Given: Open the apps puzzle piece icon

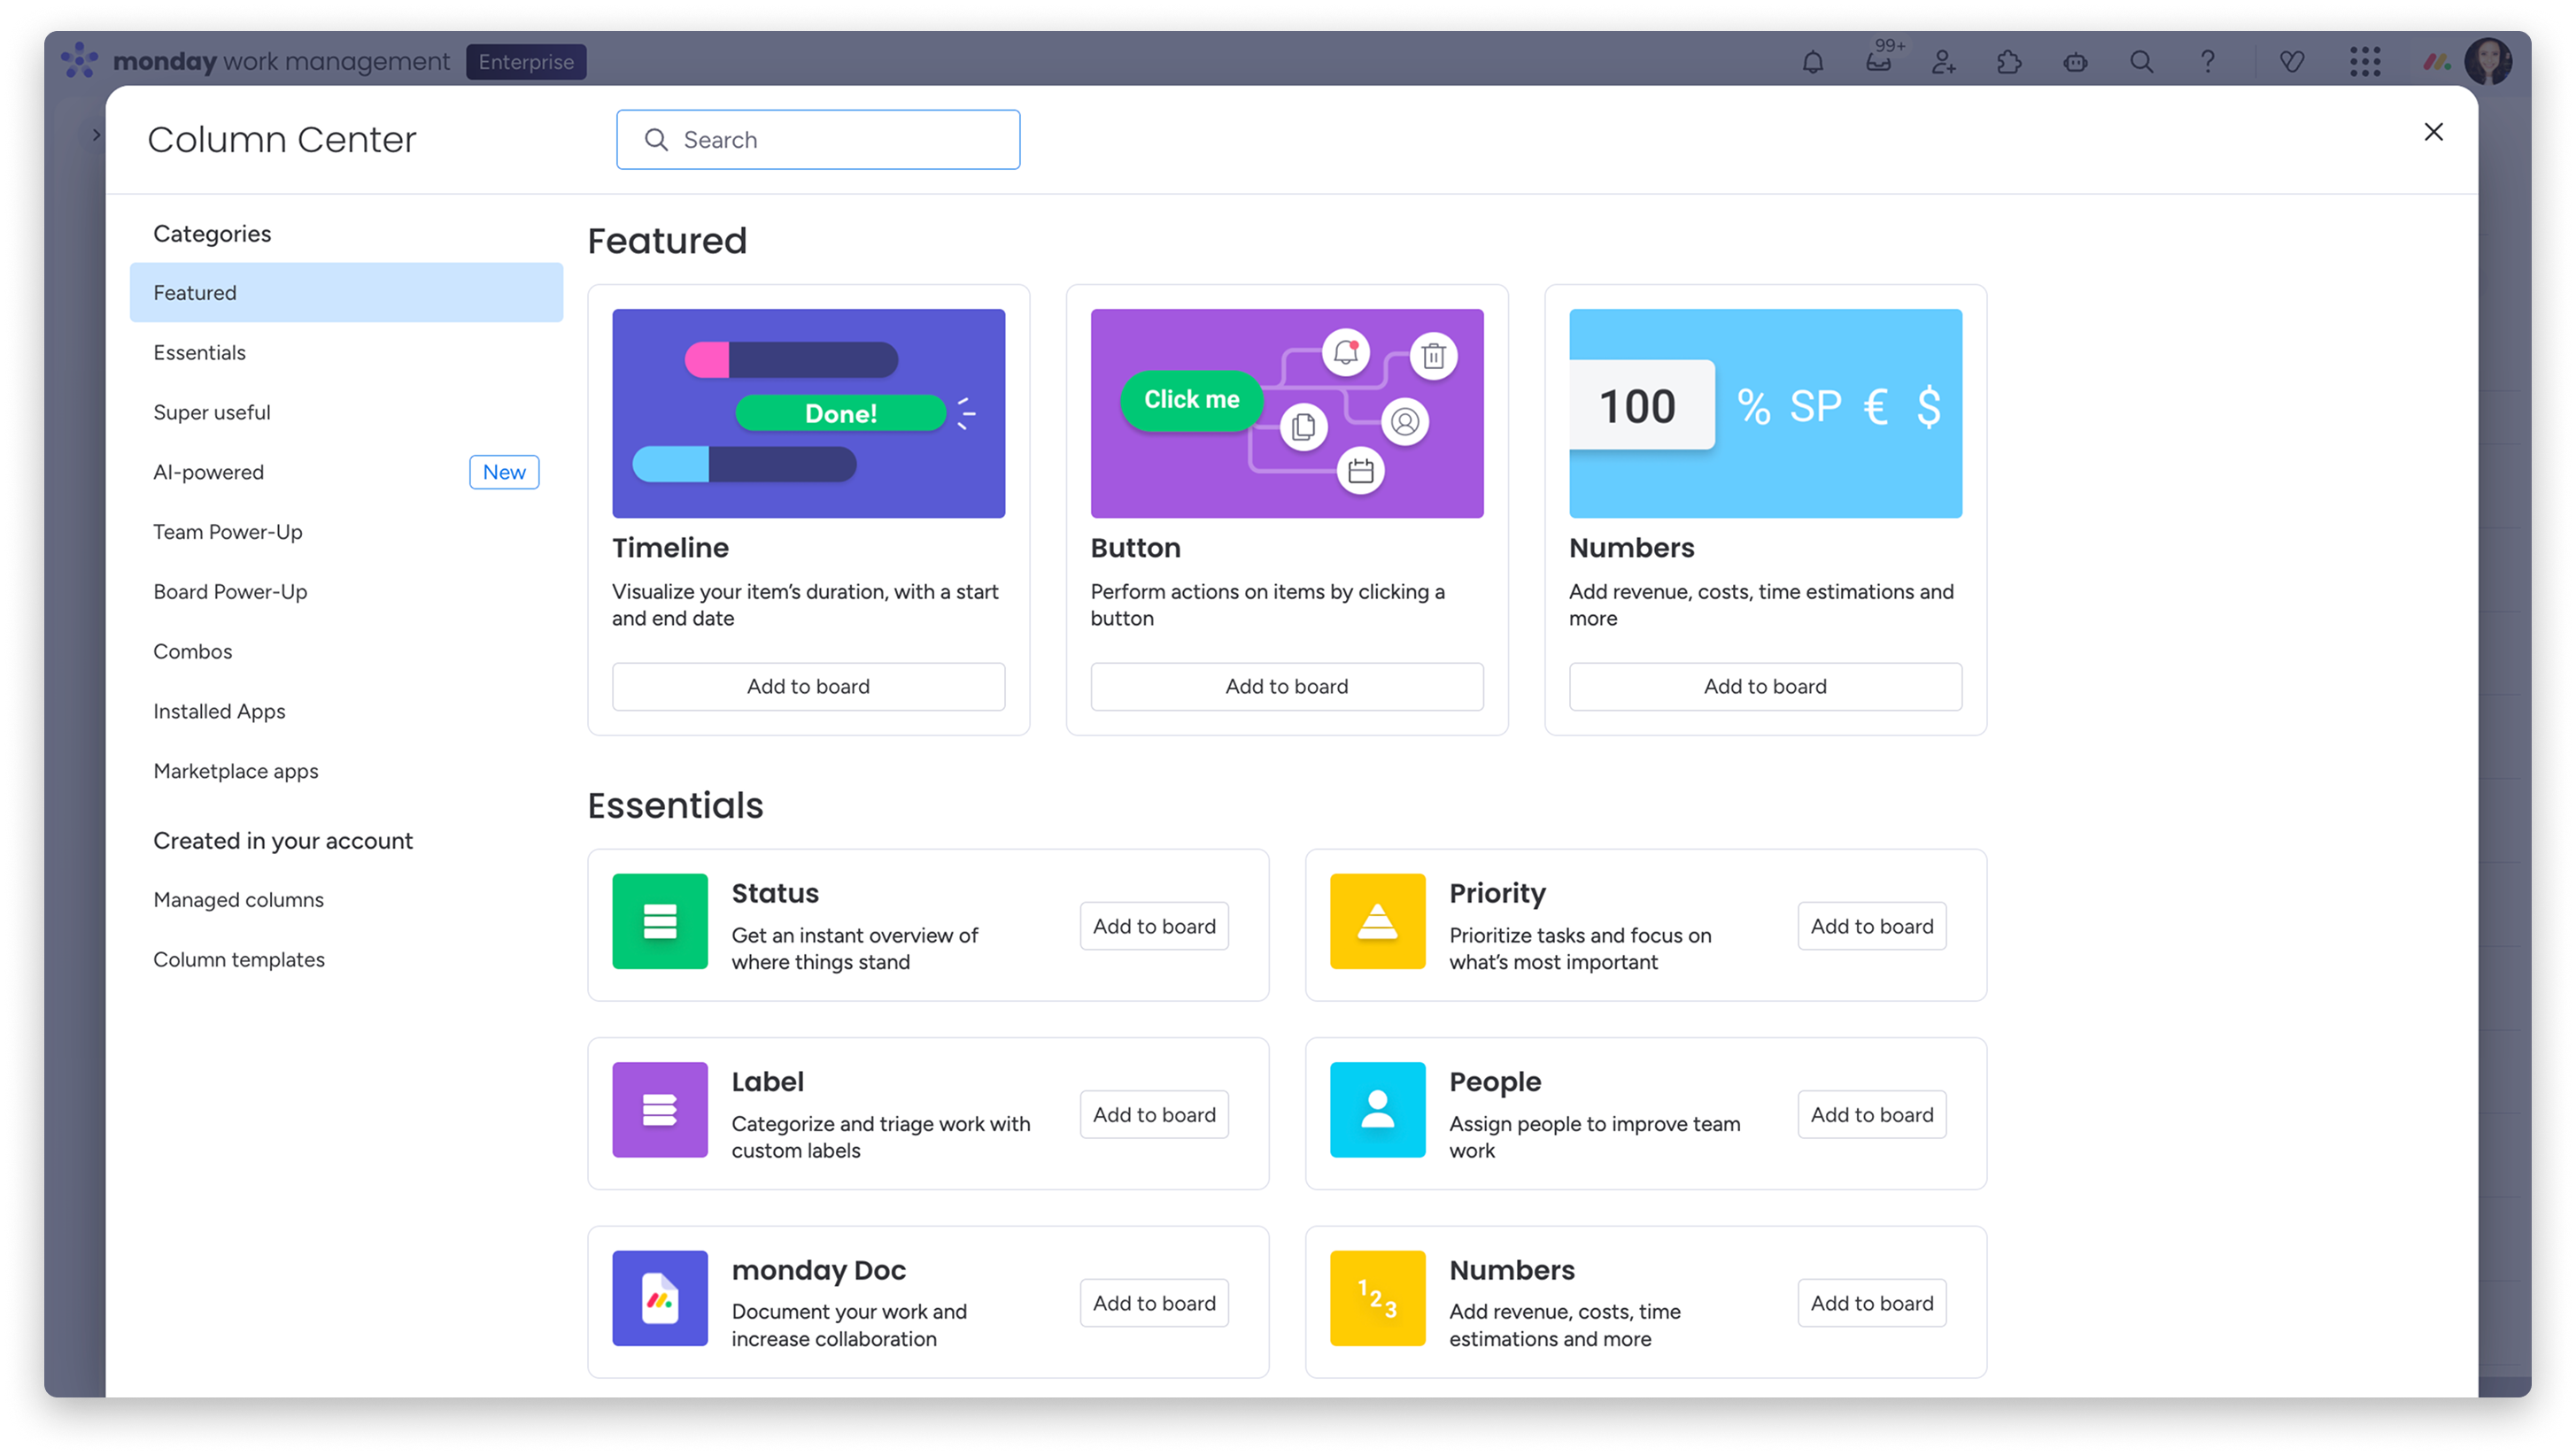Looking at the screenshot, I should [2009, 62].
